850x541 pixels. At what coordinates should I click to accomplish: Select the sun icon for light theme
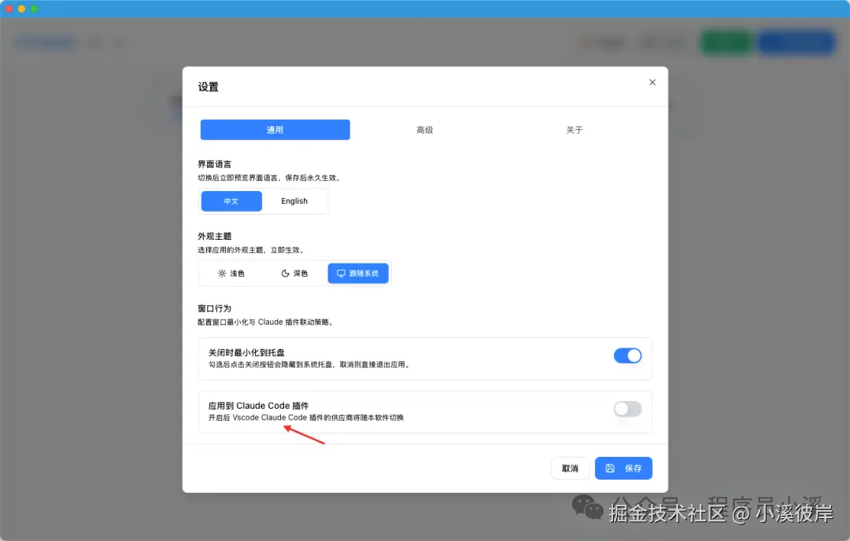[224, 273]
